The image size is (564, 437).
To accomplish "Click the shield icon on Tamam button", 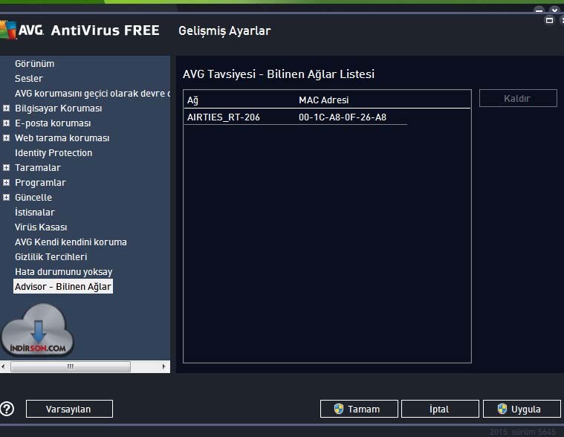I will pos(338,409).
